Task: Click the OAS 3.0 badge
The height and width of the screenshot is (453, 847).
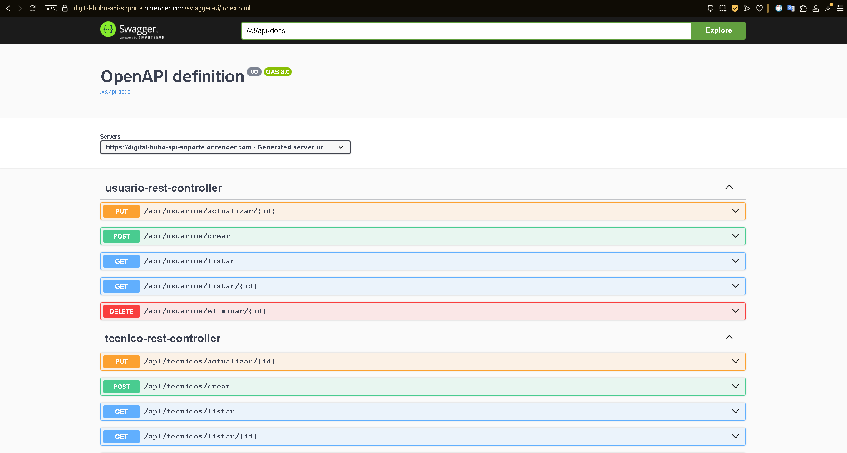Action: (x=278, y=72)
